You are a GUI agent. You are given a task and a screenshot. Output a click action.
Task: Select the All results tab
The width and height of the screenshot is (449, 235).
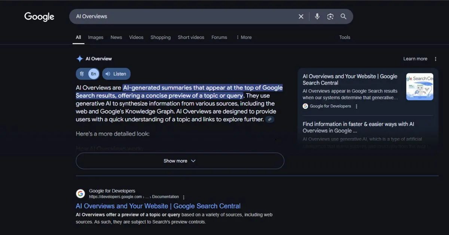coord(78,37)
